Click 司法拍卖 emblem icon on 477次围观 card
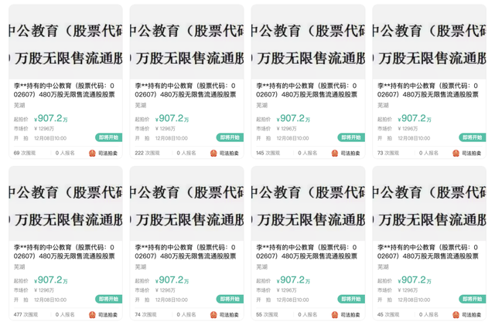This screenshot has width=495, height=325. [92, 315]
